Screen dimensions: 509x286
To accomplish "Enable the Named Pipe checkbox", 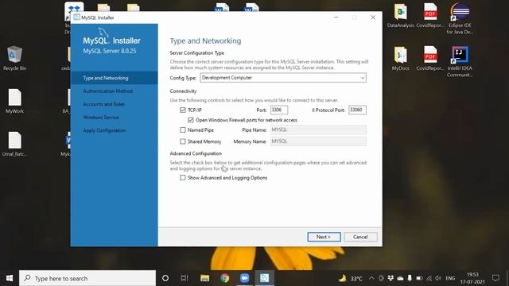I will (x=183, y=130).
